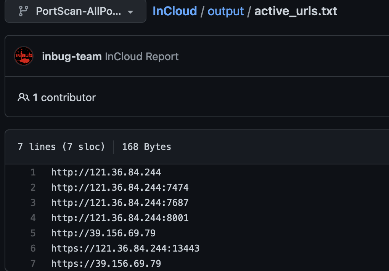The width and height of the screenshot is (389, 271).
Task: Click the http://121.36.84.244:7474 line
Action: click(120, 188)
